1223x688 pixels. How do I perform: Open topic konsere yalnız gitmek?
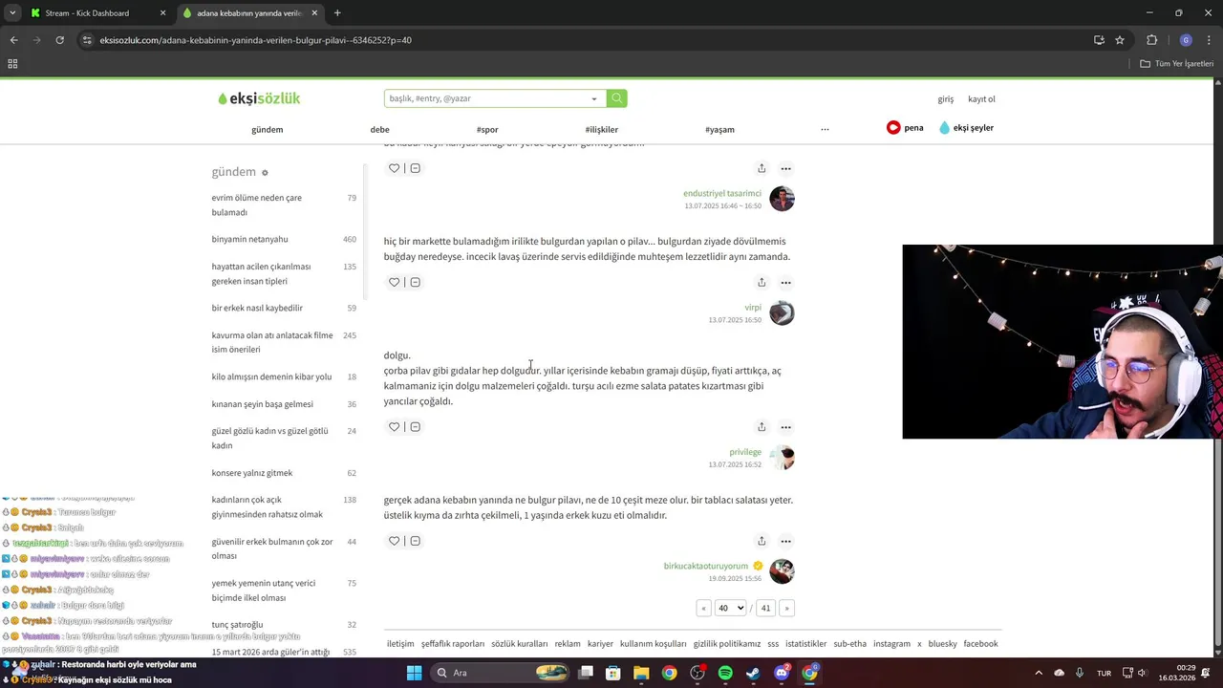click(x=252, y=473)
